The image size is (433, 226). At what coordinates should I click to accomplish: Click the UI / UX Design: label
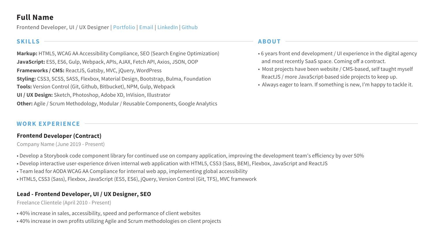[x=35, y=95]
